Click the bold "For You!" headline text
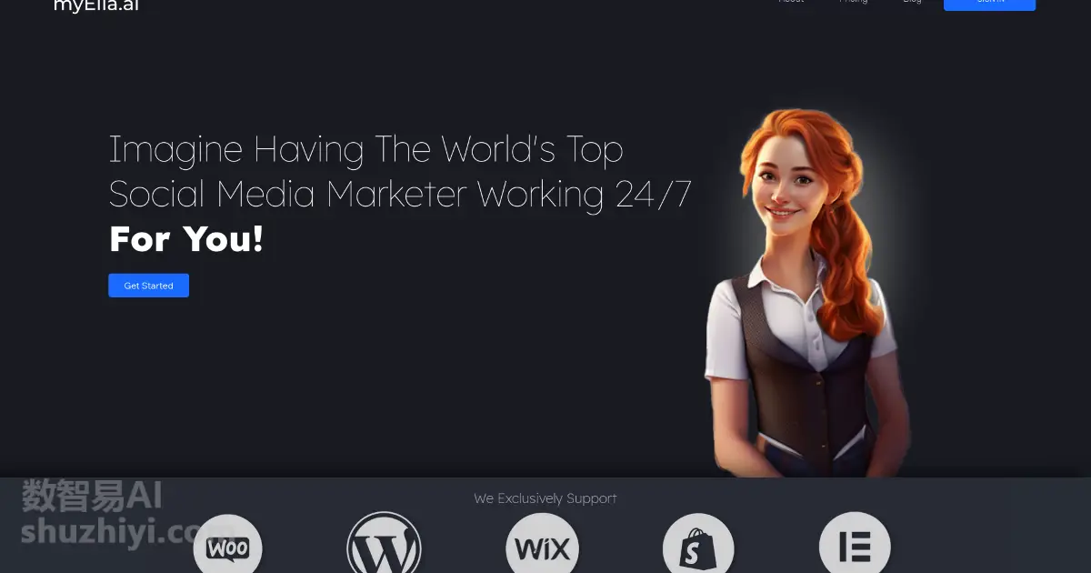This screenshot has width=1091, height=573. (x=186, y=239)
